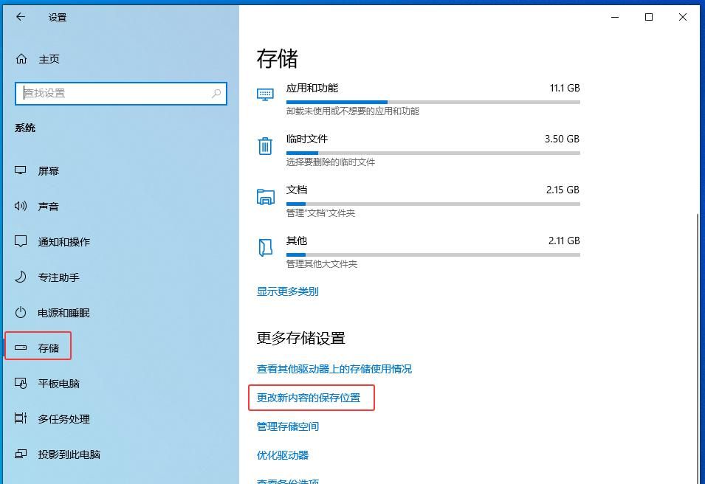Click the 应用和功能 apps icon

265,95
